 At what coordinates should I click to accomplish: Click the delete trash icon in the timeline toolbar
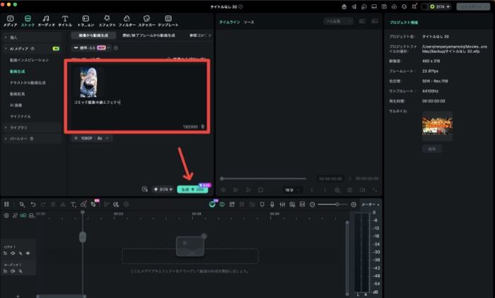(53, 205)
